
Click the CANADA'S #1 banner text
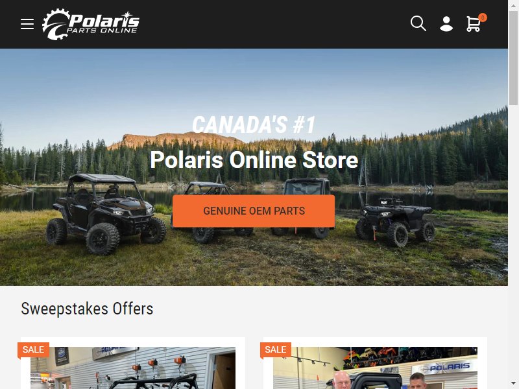[254, 124]
